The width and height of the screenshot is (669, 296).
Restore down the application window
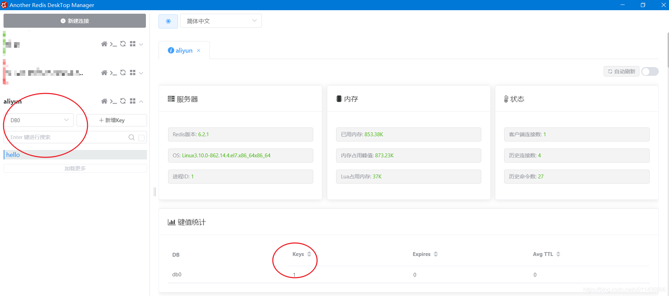tap(643, 5)
